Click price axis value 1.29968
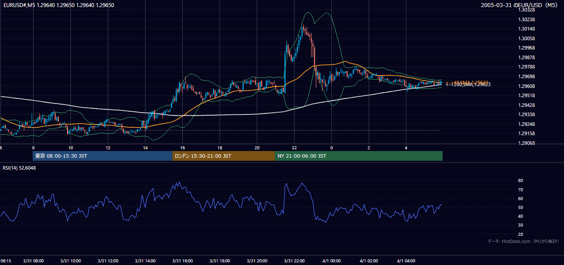The height and width of the screenshot is (265, 564). (x=527, y=48)
